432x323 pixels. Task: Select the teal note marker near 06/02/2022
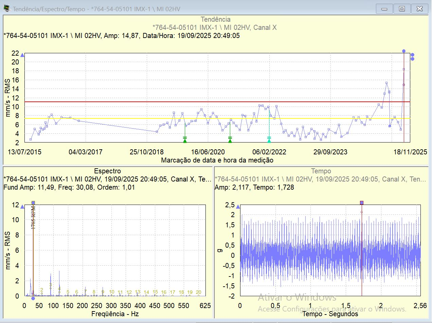[x=269, y=140]
